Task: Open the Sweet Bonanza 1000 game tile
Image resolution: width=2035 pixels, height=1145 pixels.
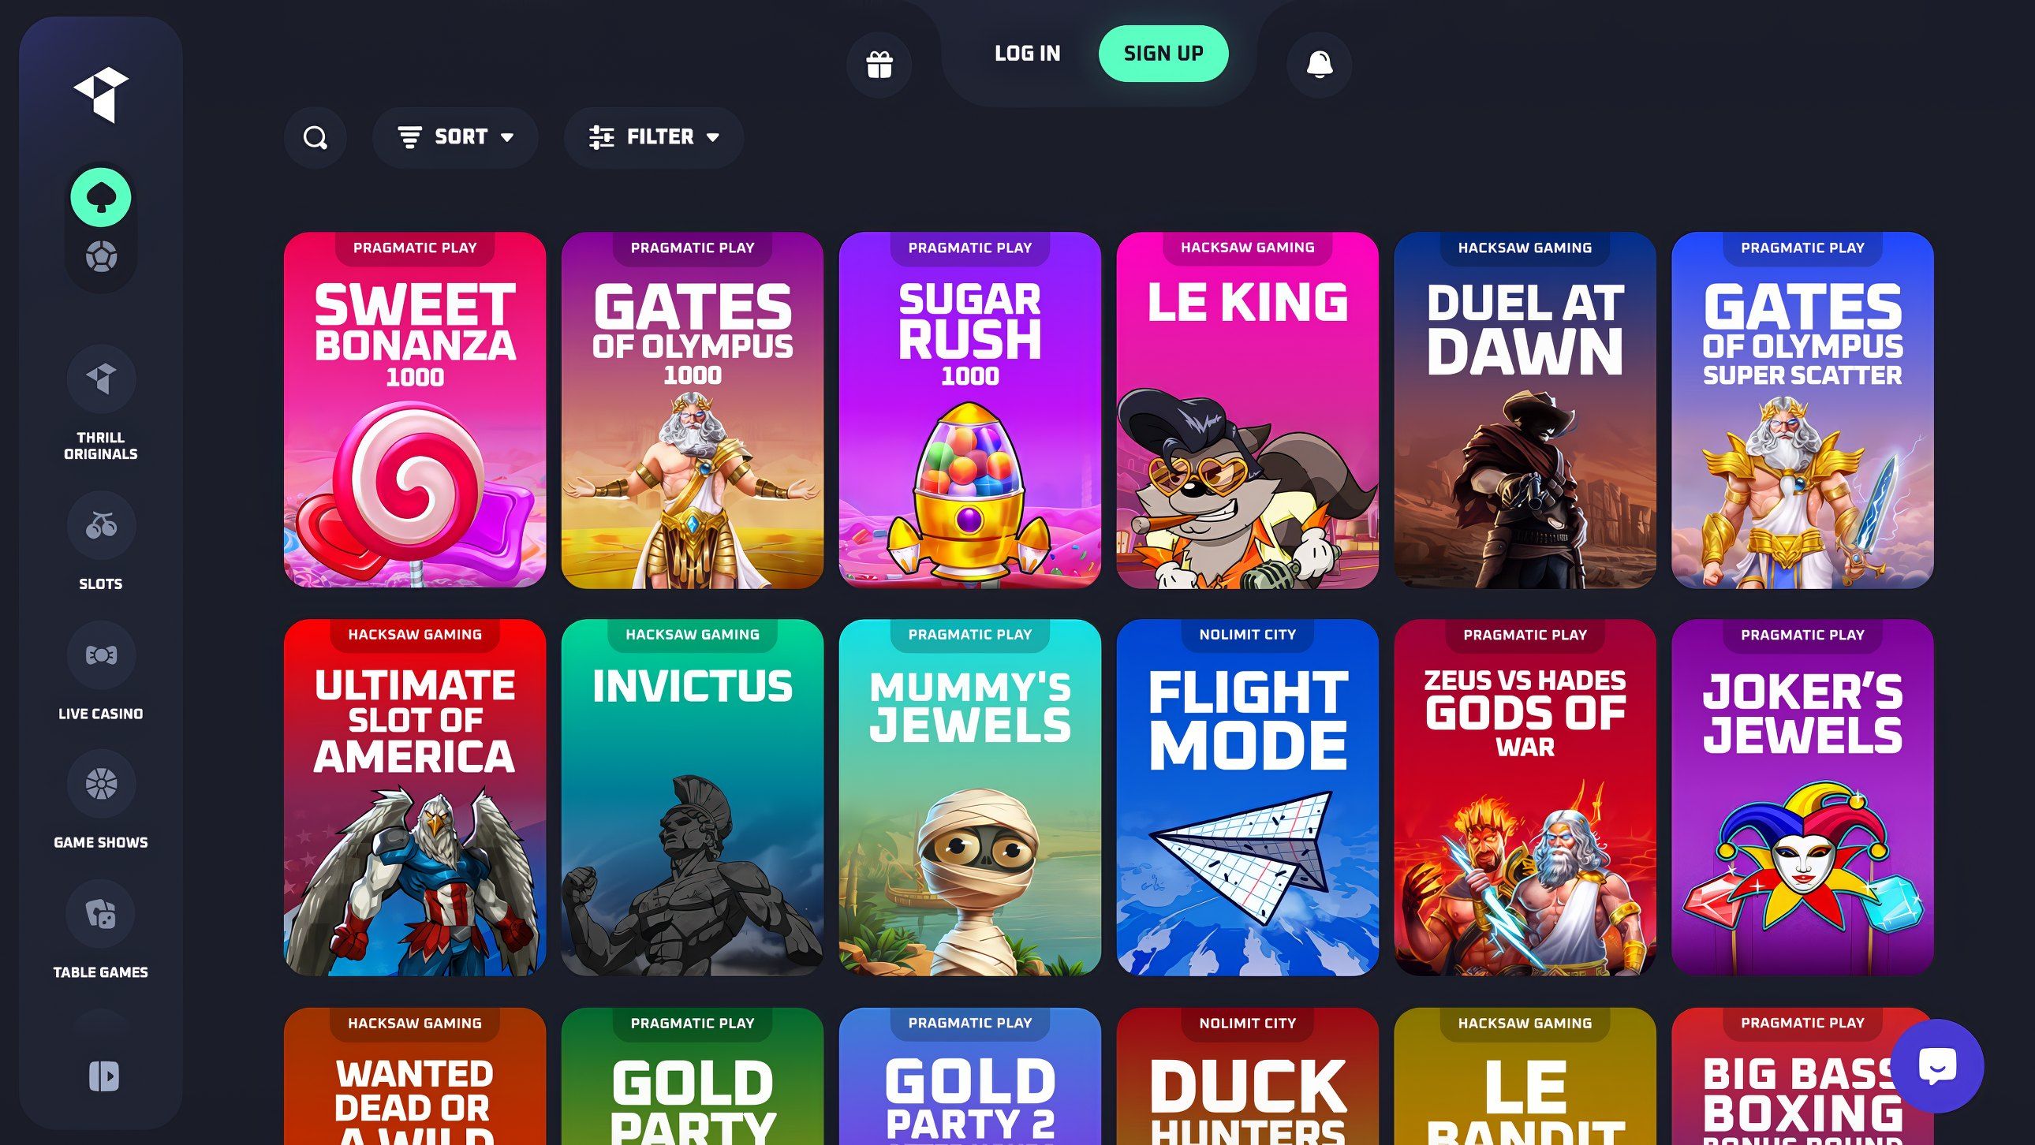Action: [415, 410]
